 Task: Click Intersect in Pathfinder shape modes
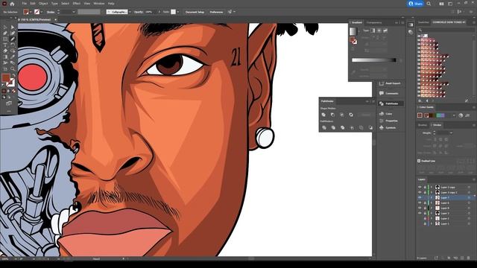coord(342,115)
